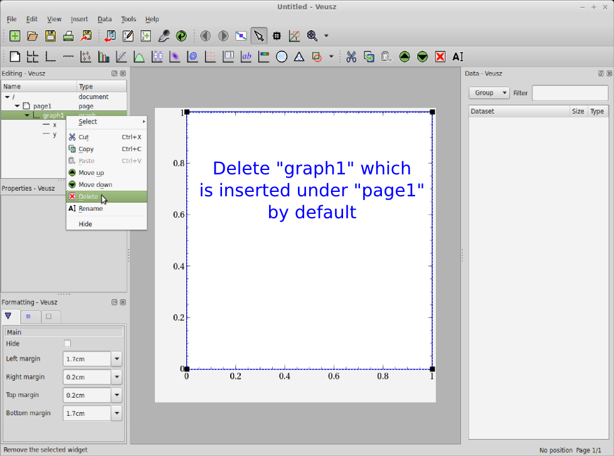The image size is (614, 456).
Task: Choose Rename from the context menu
Action: pyautogui.click(x=90, y=209)
